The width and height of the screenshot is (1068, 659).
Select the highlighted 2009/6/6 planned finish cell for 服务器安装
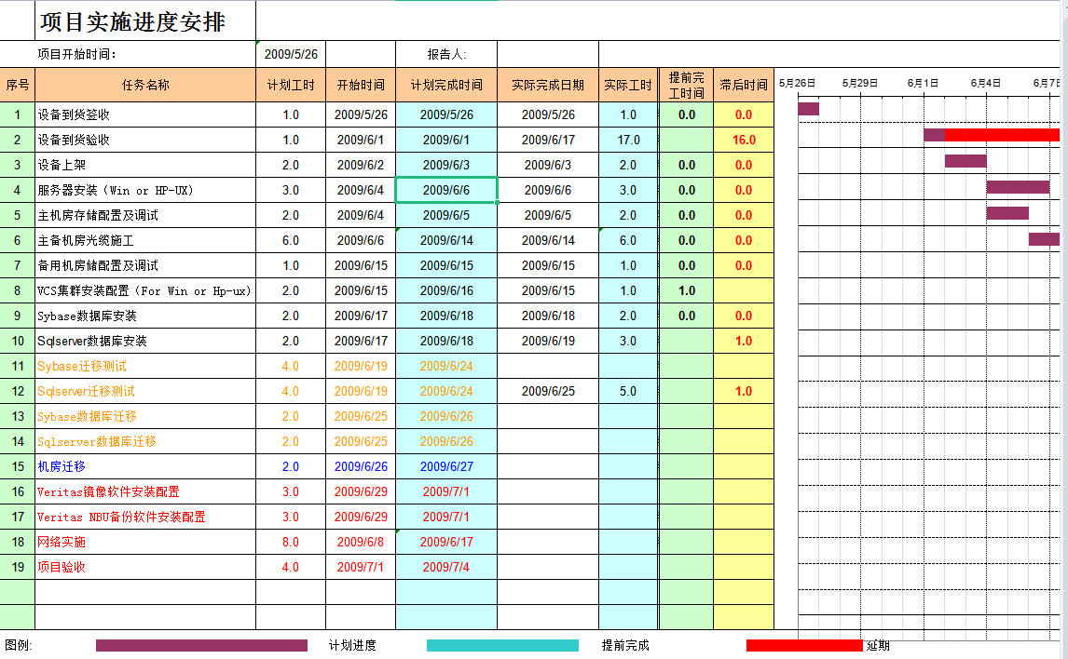click(446, 191)
